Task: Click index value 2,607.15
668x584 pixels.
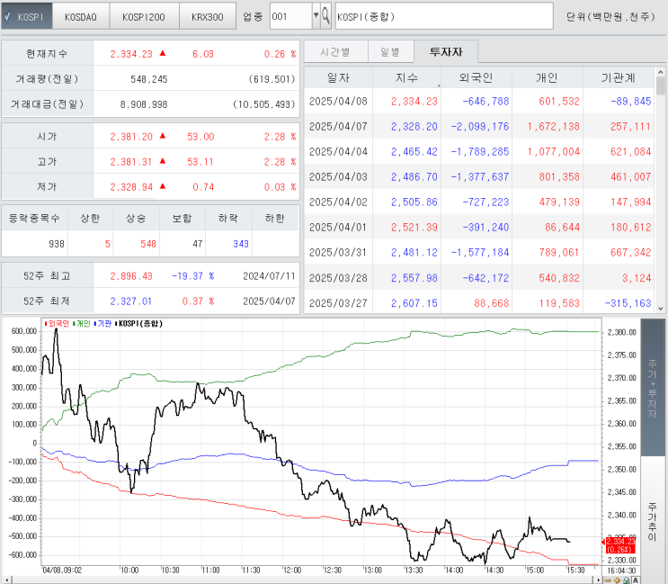Action: coord(414,303)
